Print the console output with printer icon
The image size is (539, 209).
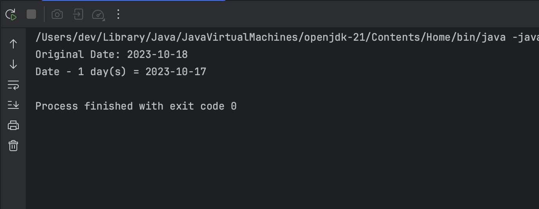[x=13, y=125]
